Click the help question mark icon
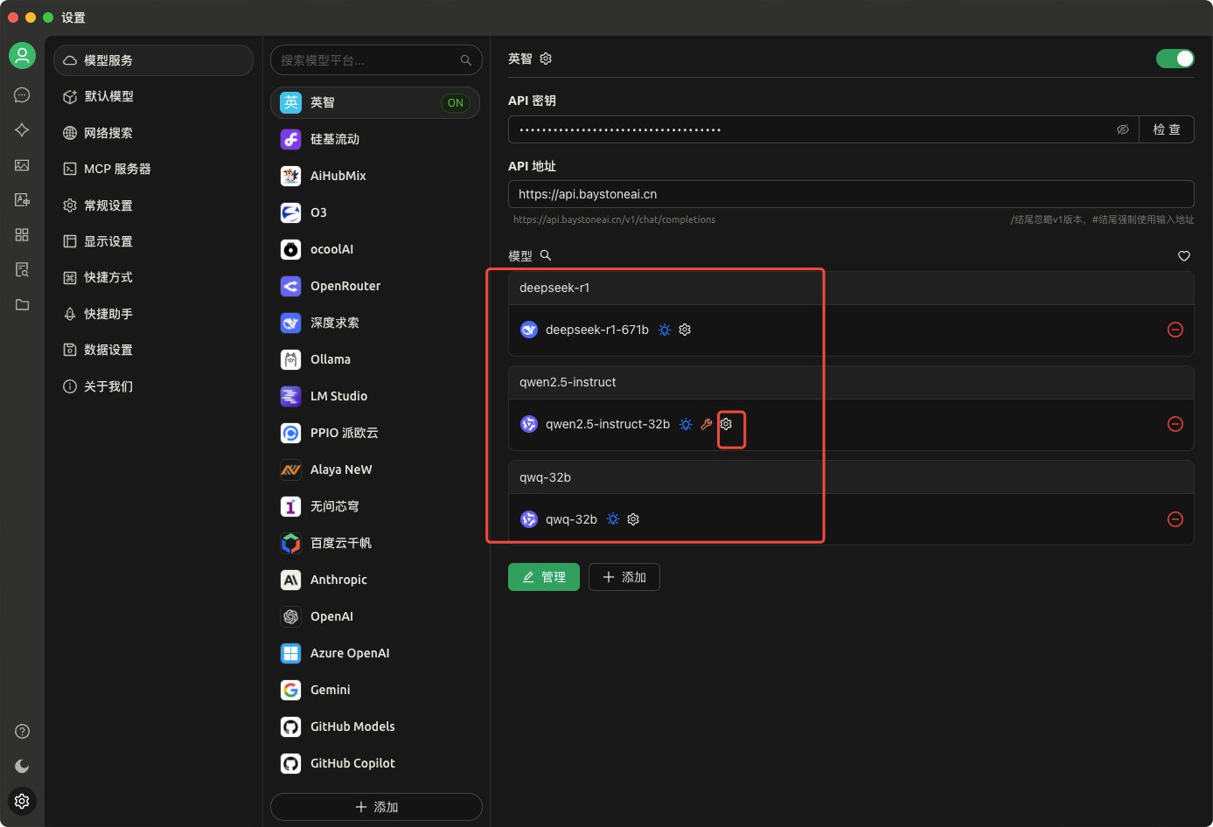1213x827 pixels. 22,732
